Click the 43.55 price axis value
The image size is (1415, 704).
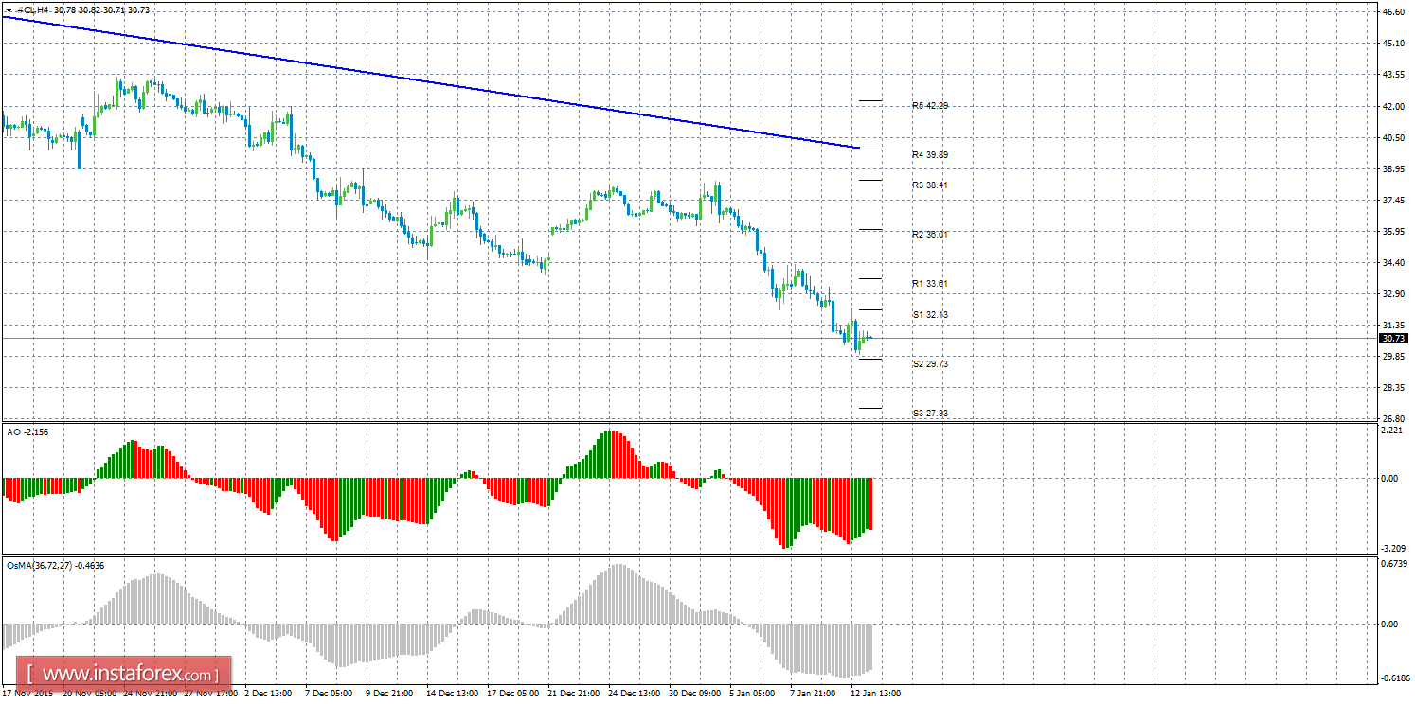[1393, 75]
